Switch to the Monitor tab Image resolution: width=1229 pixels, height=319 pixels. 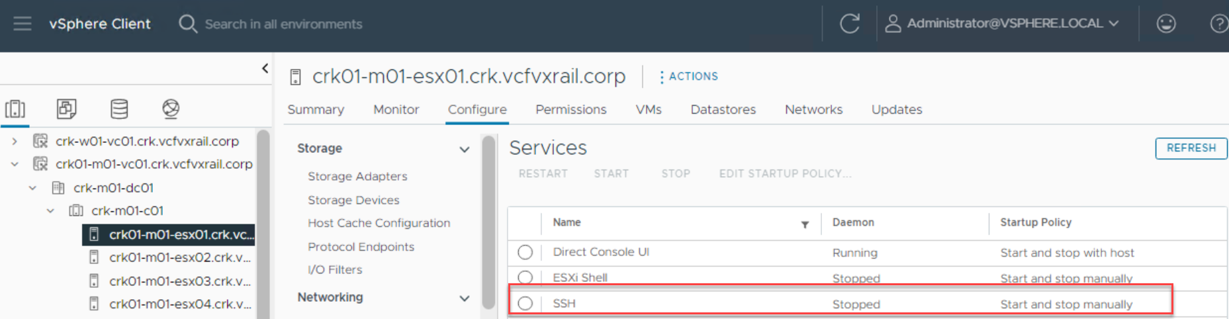coord(396,110)
